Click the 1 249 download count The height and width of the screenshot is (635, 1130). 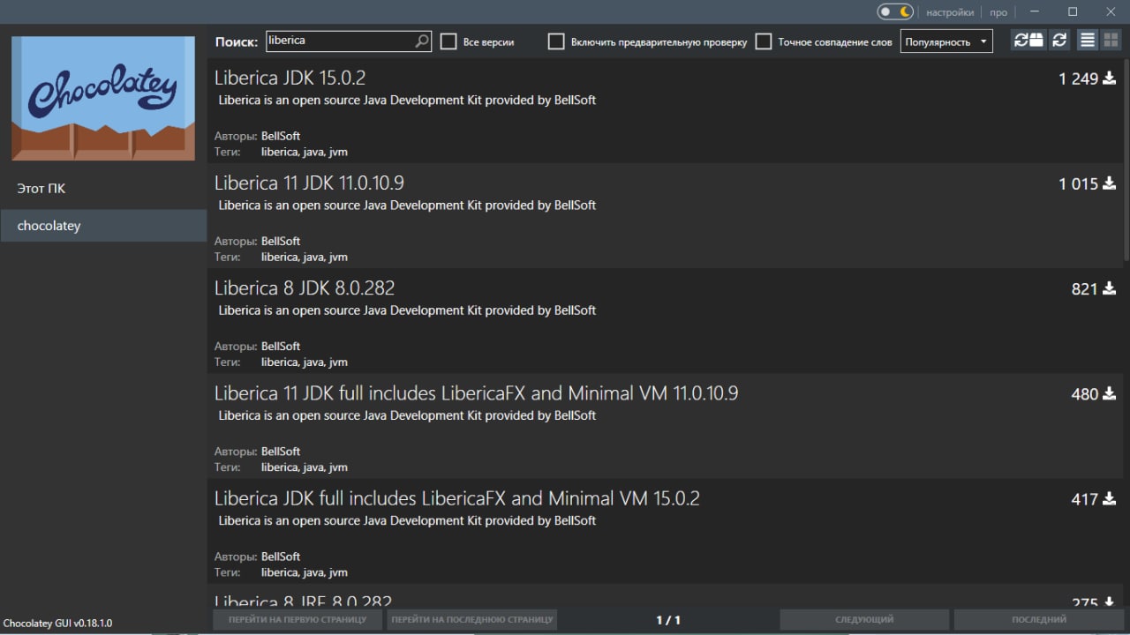click(1078, 78)
